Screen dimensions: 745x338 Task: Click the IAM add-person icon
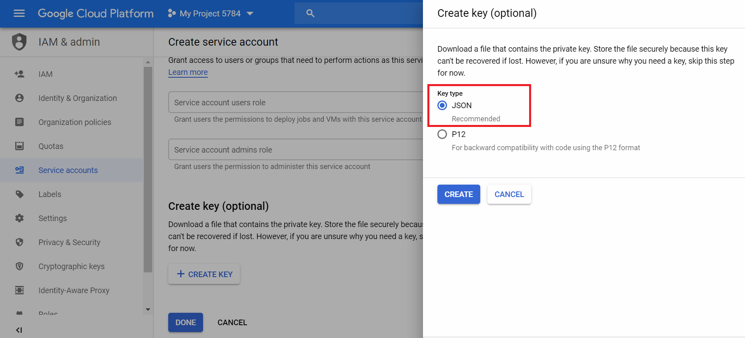tap(19, 74)
